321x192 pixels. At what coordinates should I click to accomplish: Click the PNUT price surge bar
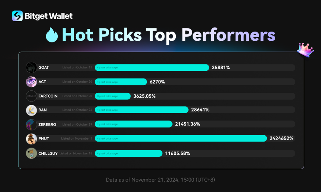pos(181,138)
